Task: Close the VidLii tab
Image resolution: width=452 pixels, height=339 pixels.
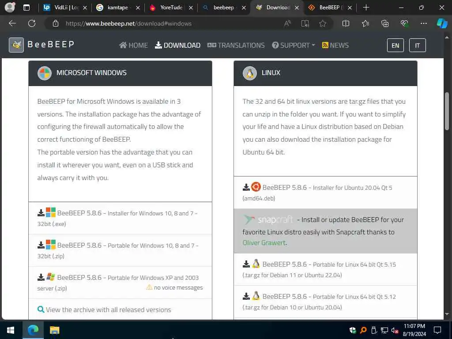Action: pyautogui.click(x=85, y=8)
